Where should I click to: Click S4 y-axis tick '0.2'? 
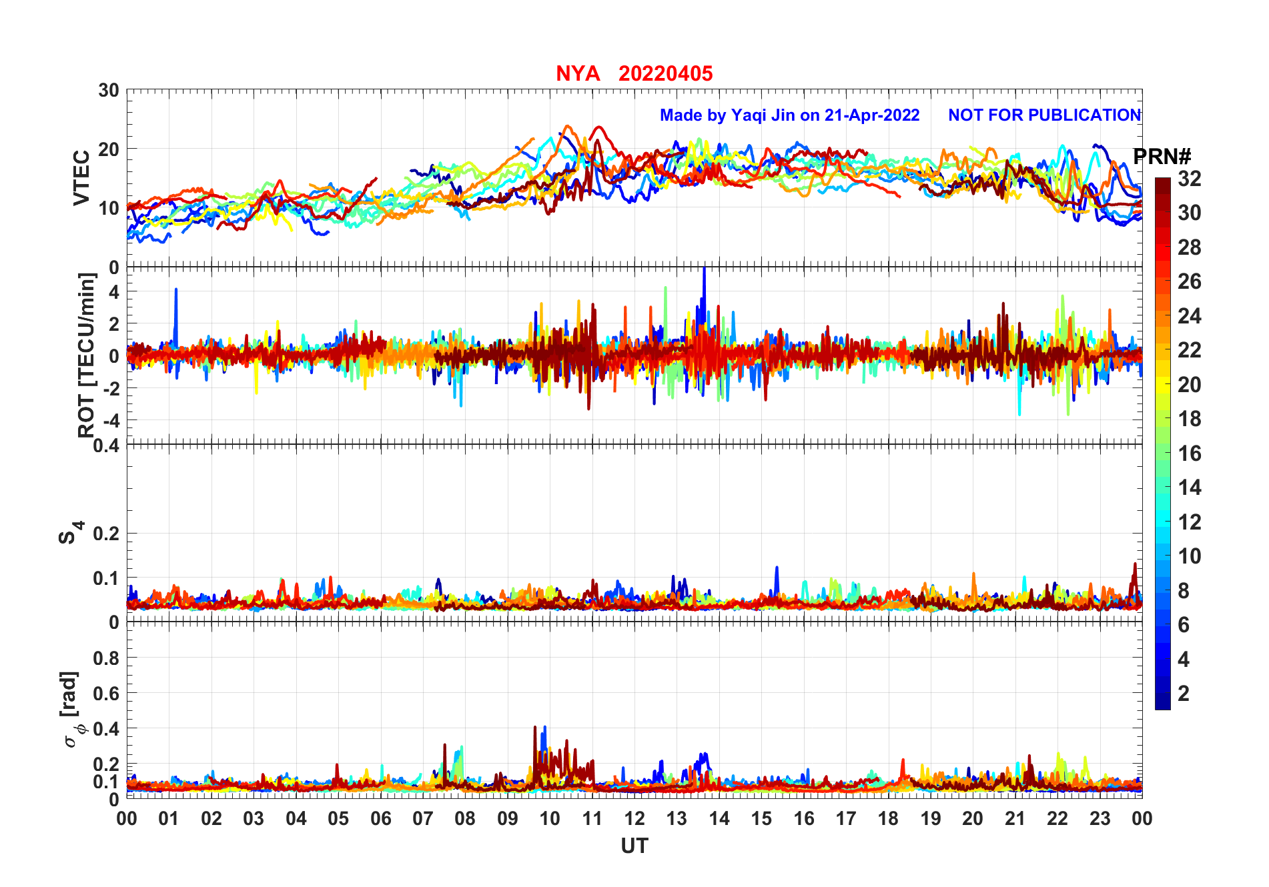pyautogui.click(x=107, y=534)
